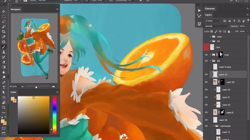The height and width of the screenshot is (140, 250).
Task: Expand the Char layer group
Action: point(211,55)
